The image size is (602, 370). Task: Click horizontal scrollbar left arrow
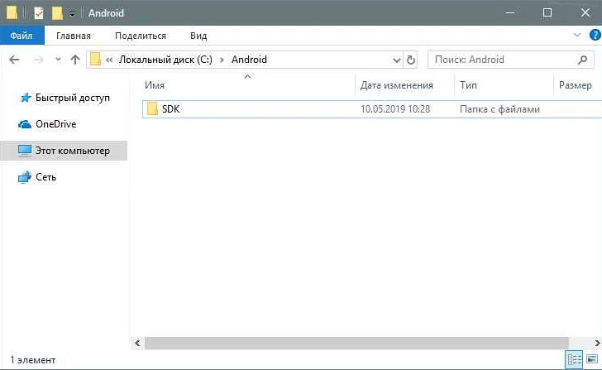tap(137, 343)
